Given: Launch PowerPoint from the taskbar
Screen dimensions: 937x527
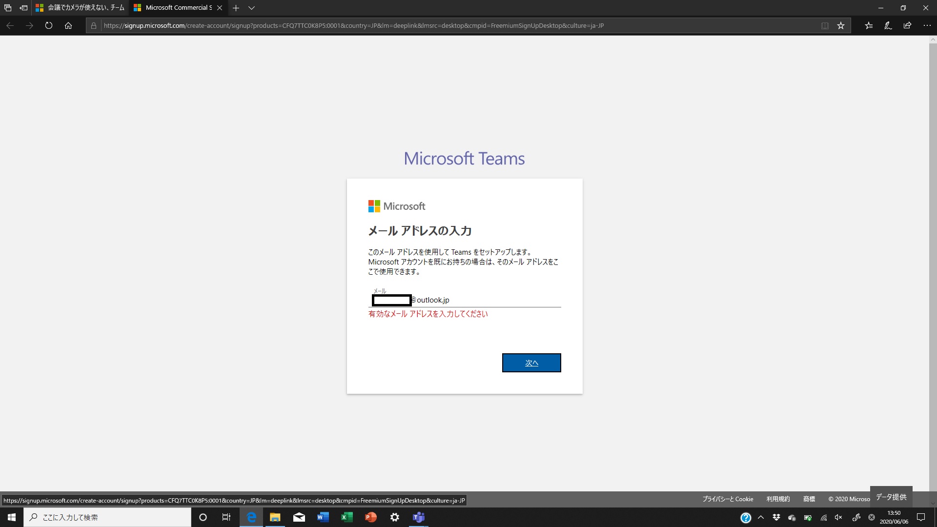Looking at the screenshot, I should coord(371,517).
